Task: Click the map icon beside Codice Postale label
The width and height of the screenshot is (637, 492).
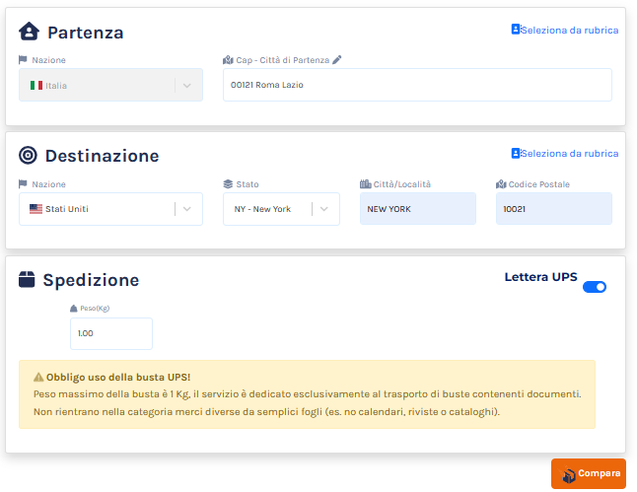Action: [501, 184]
